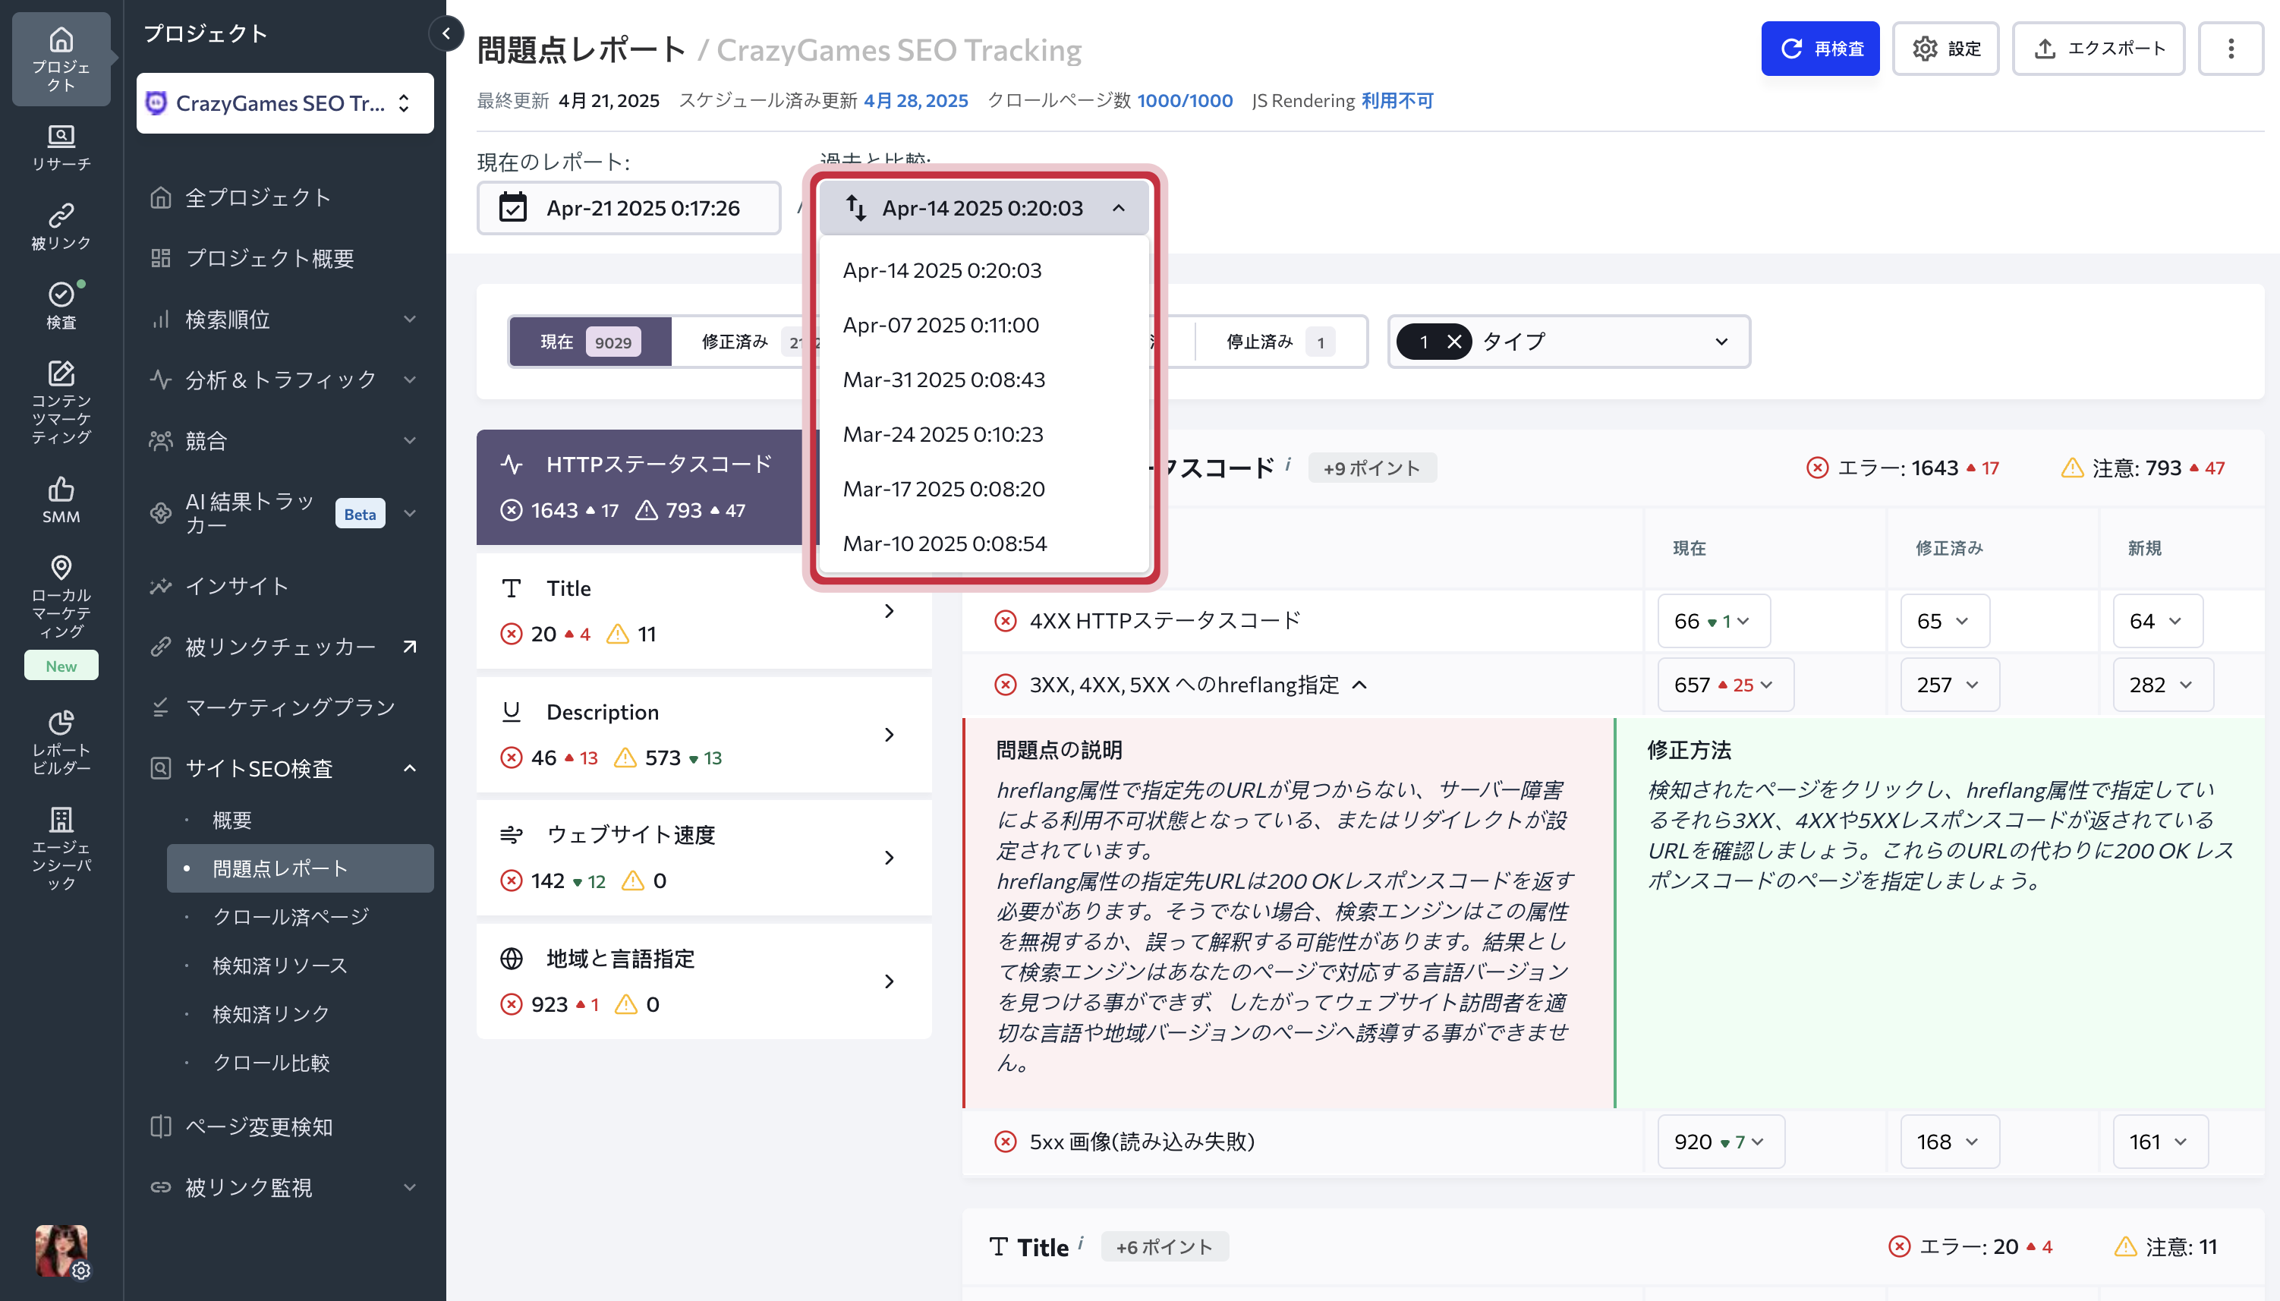This screenshot has width=2280, height=1301.
Task: Expand 検索順位 menu
Action: 285,319
